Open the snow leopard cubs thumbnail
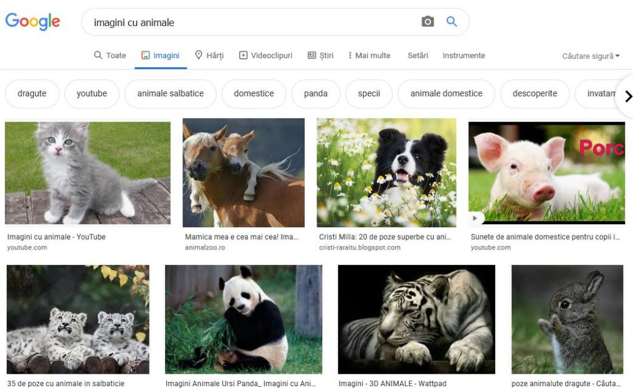The height and width of the screenshot is (388, 633). (78, 319)
